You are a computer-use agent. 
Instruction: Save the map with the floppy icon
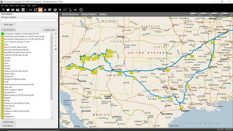tap(13, 10)
